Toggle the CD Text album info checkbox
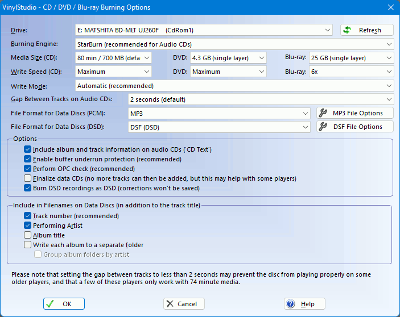The height and width of the screenshot is (317, 400). click(x=27, y=149)
